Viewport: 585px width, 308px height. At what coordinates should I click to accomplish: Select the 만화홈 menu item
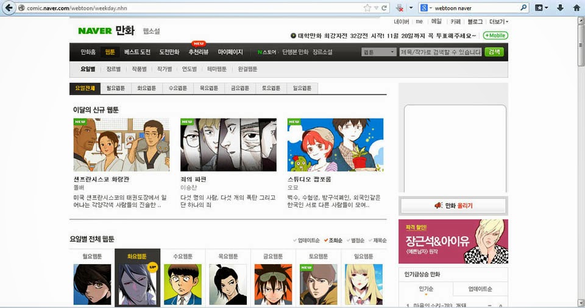tap(88, 52)
